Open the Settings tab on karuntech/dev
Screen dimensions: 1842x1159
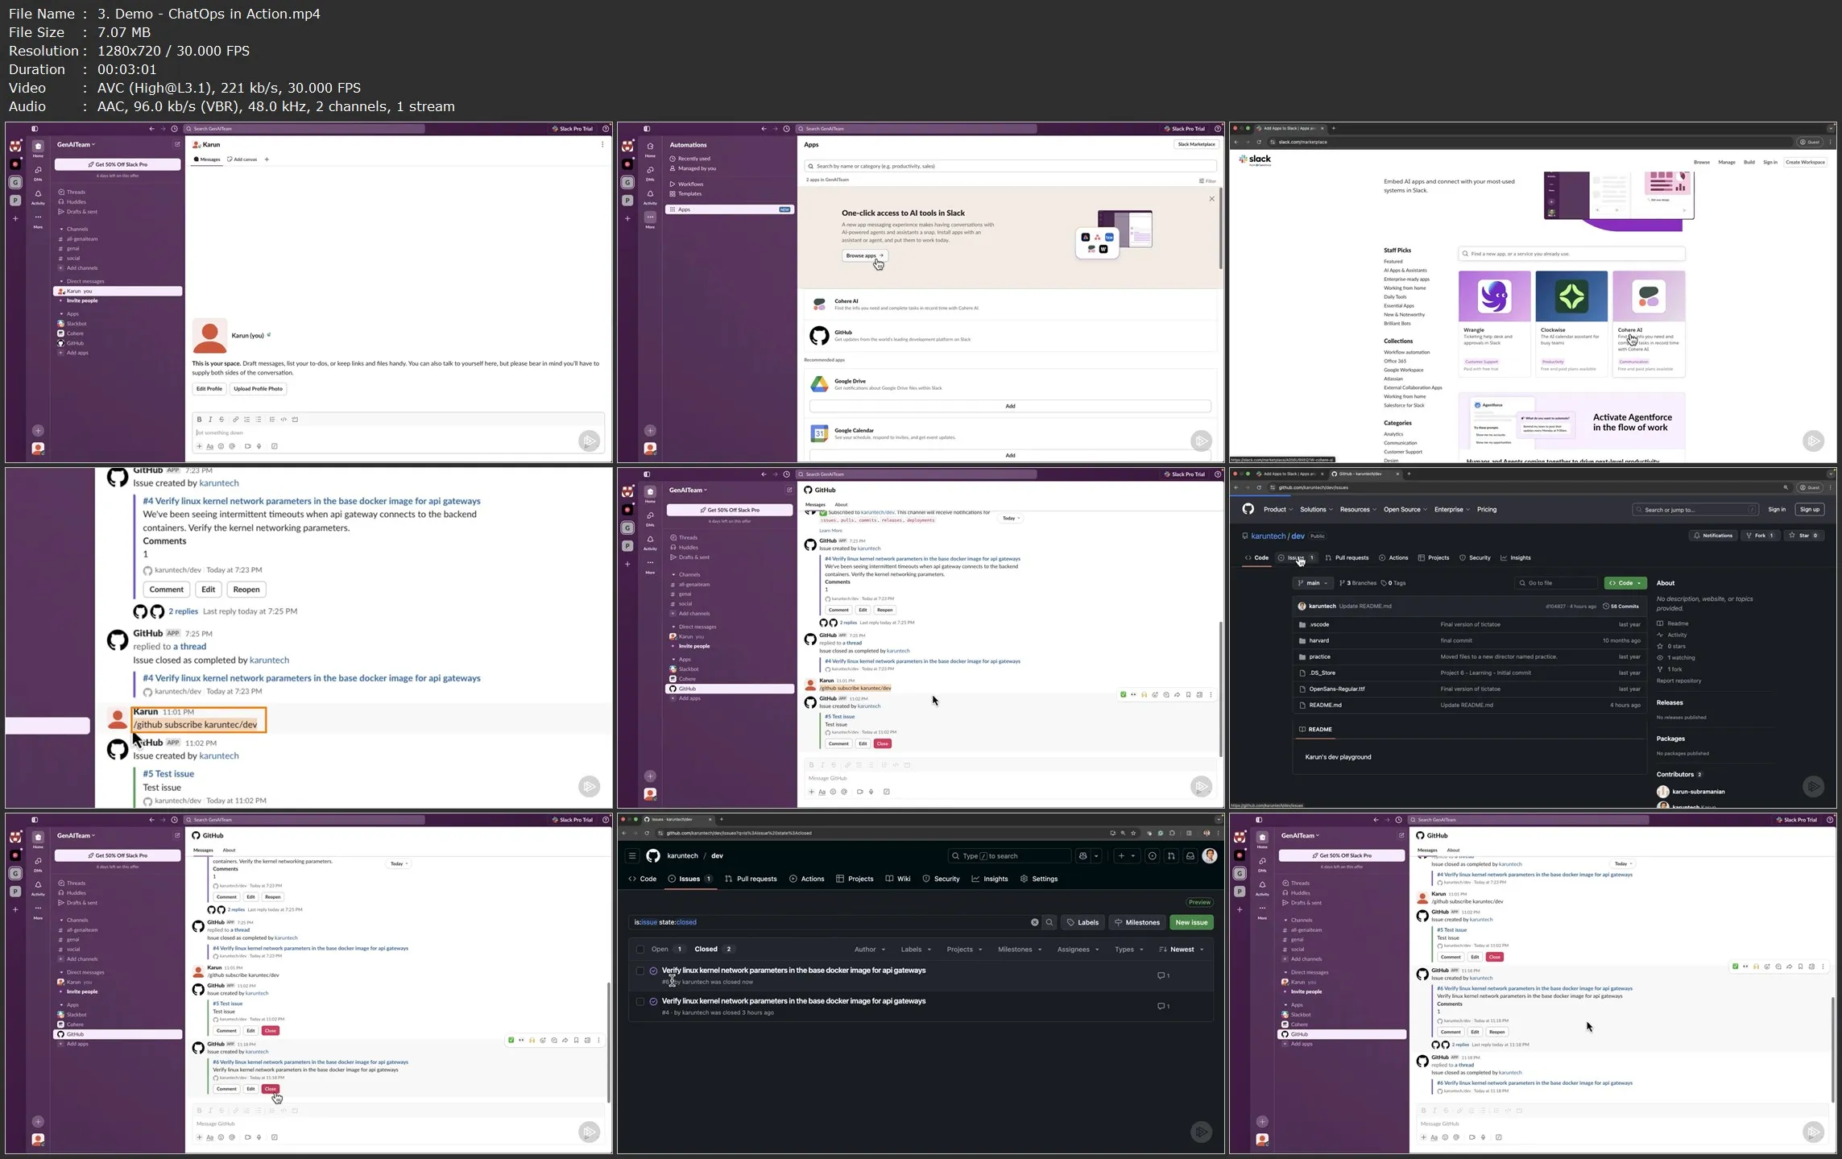(x=1039, y=880)
